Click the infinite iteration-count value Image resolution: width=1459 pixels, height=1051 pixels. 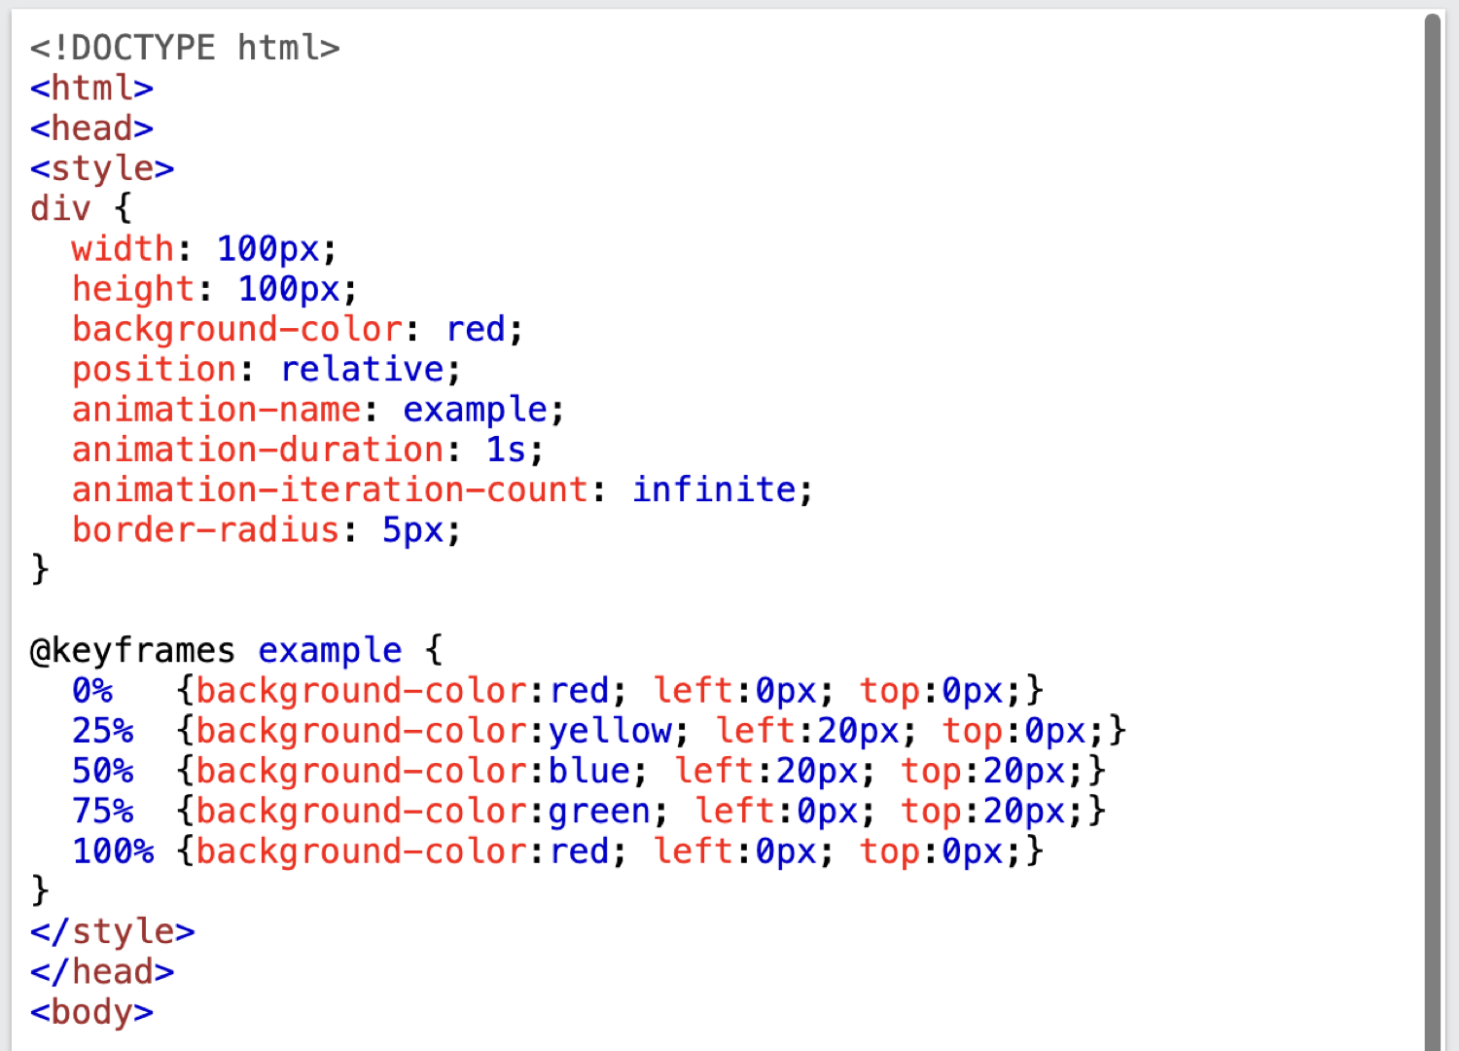(714, 489)
